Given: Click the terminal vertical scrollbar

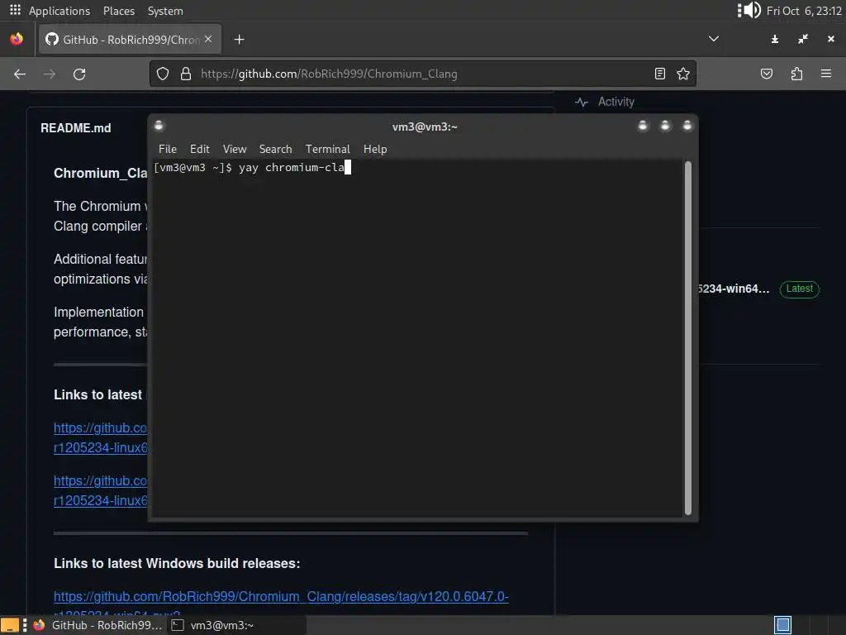Looking at the screenshot, I should click(688, 338).
